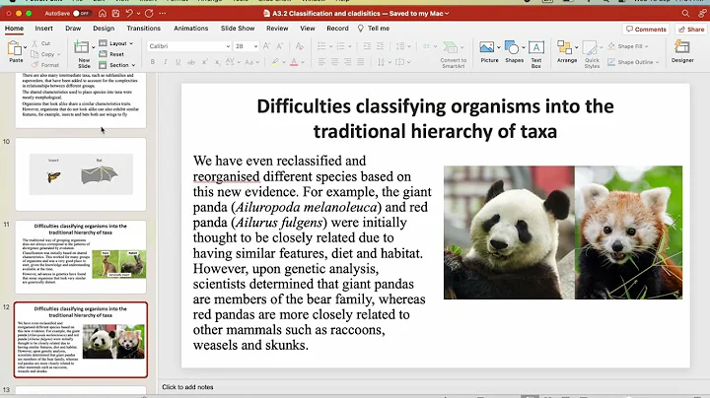710x398 pixels.
Task: Toggle Bold formatting
Action: pyautogui.click(x=153, y=62)
